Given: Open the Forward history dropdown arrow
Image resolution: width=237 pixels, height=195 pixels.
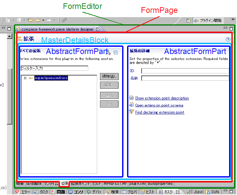Looking at the screenshot, I should point(55,20).
